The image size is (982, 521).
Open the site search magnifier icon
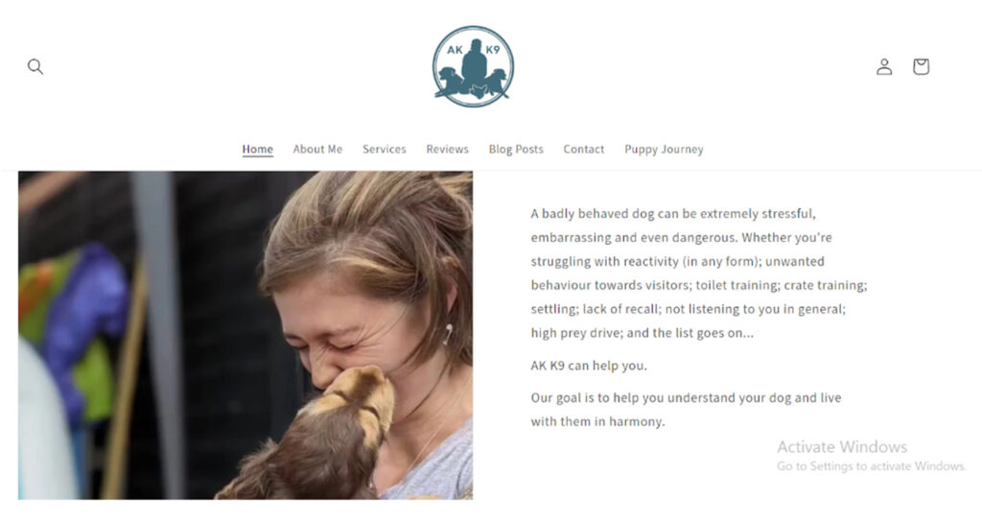click(x=35, y=66)
